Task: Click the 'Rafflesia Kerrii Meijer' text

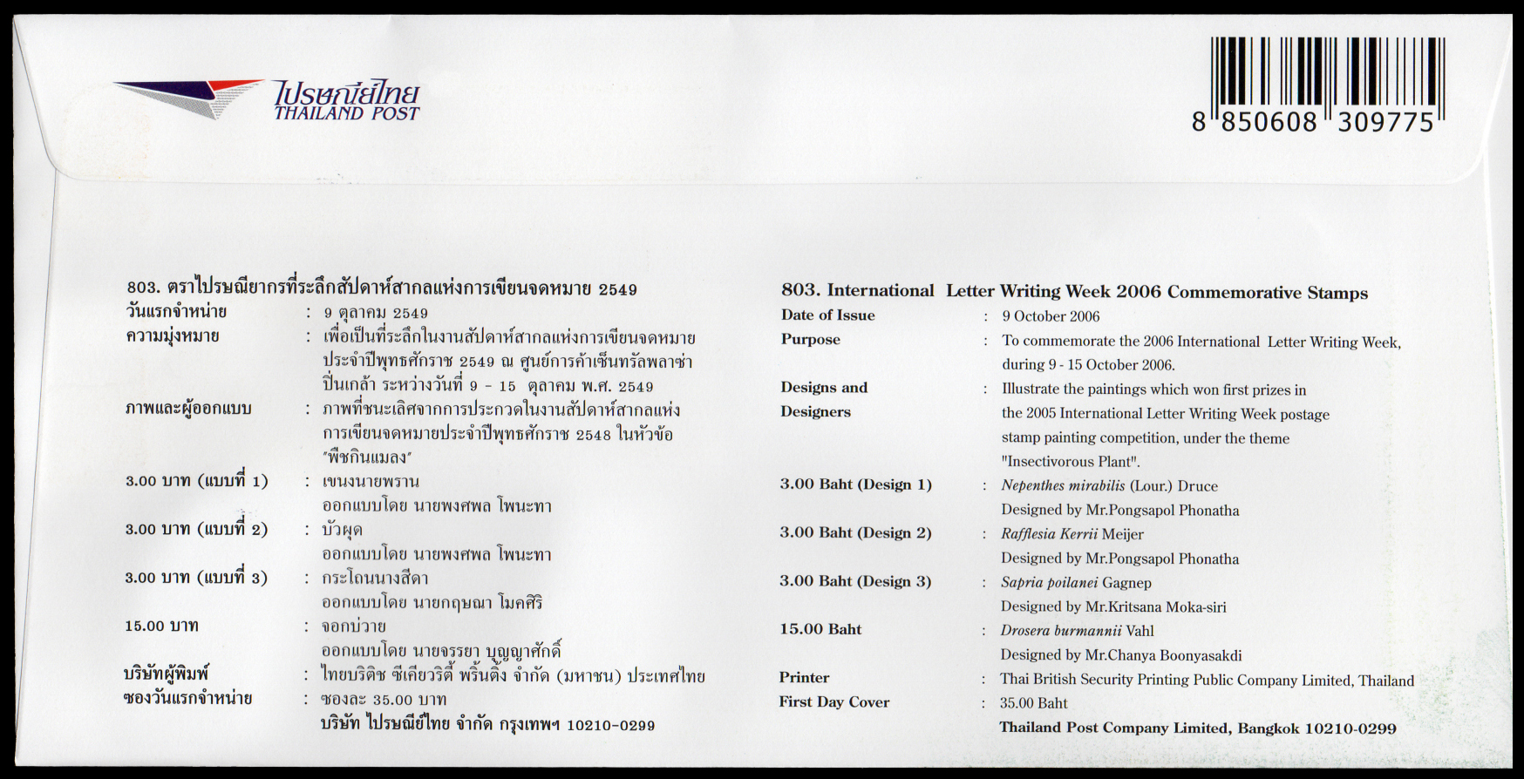Action: pyautogui.click(x=1072, y=534)
